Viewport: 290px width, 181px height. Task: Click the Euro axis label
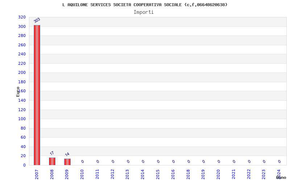pos(18,92)
